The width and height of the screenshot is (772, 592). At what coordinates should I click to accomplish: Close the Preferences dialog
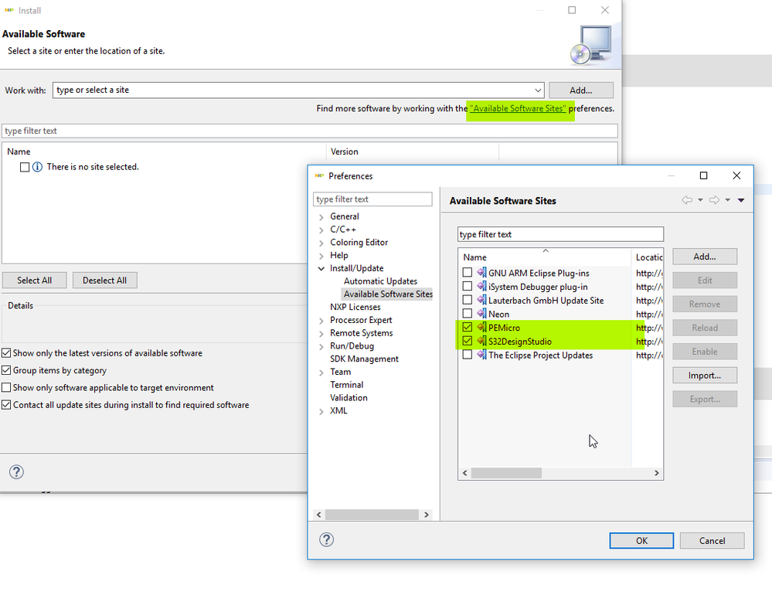pos(736,176)
